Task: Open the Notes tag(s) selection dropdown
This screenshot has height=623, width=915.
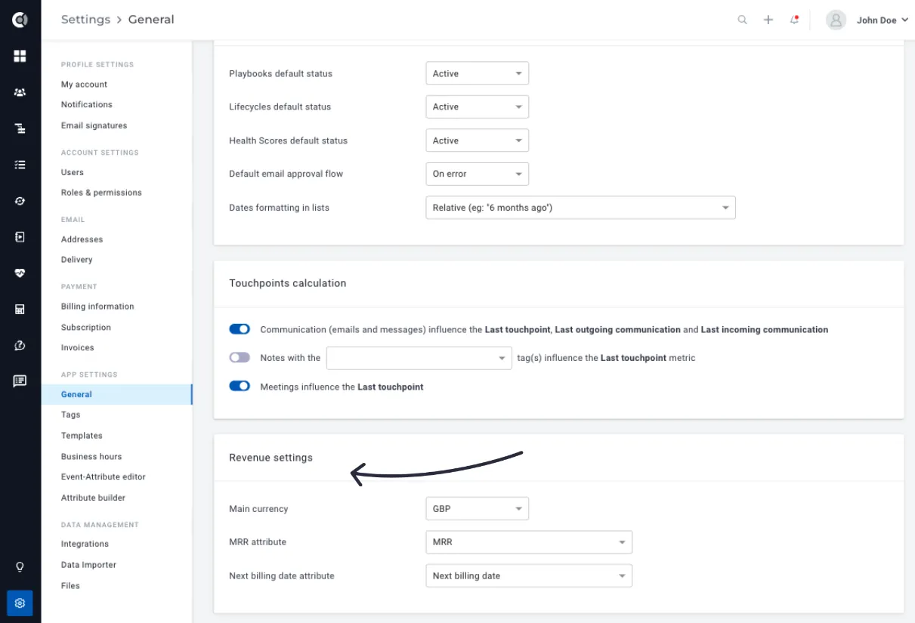Action: coord(419,358)
